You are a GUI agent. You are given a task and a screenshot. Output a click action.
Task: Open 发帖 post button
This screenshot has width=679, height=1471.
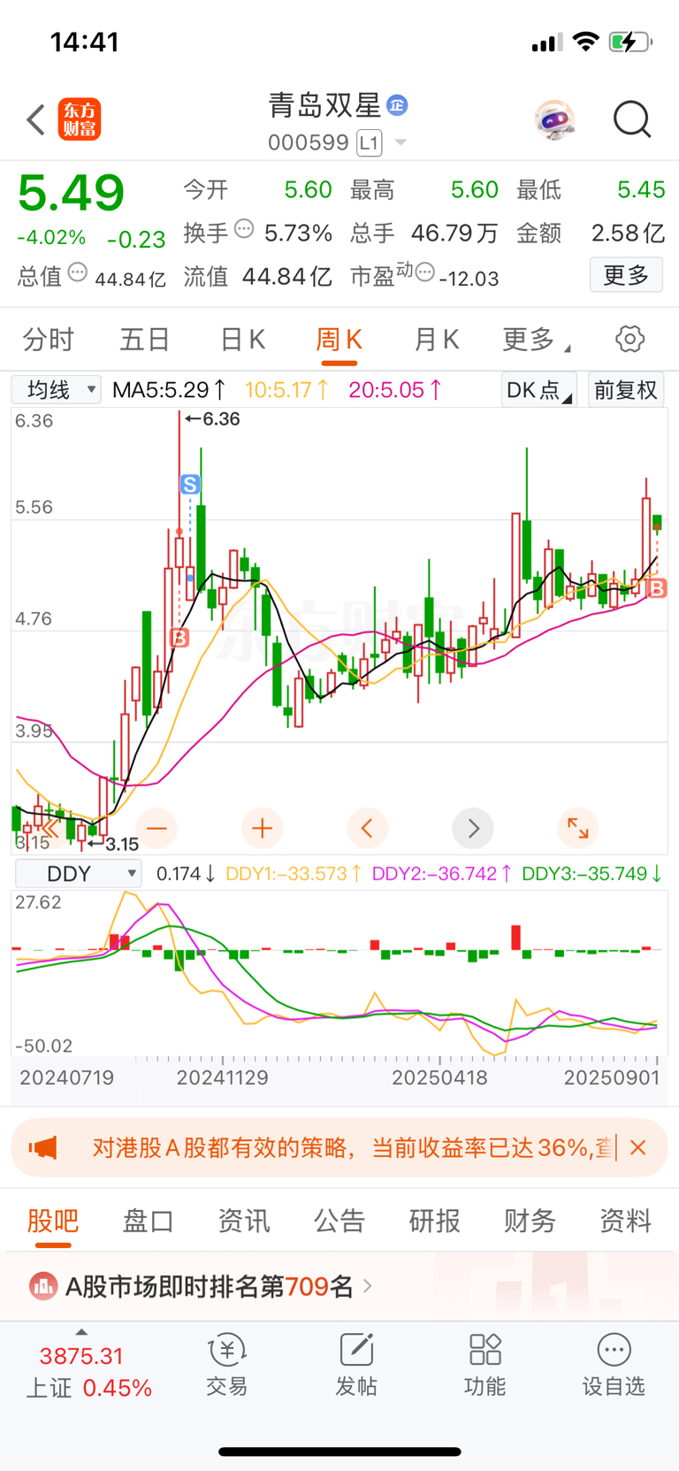click(356, 1367)
